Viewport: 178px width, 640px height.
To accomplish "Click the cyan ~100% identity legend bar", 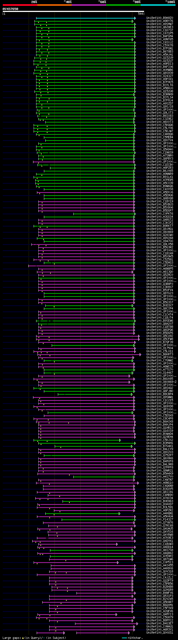I will pyautogui.click(x=158, y=5).
